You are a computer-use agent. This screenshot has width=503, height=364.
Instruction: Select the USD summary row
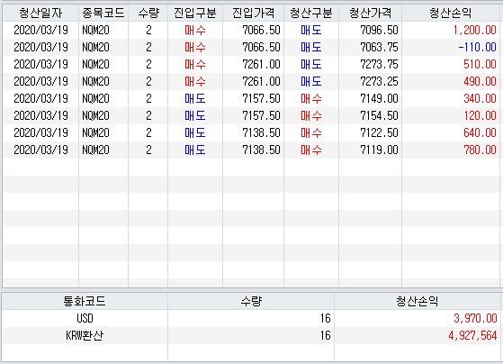[x=250, y=318]
